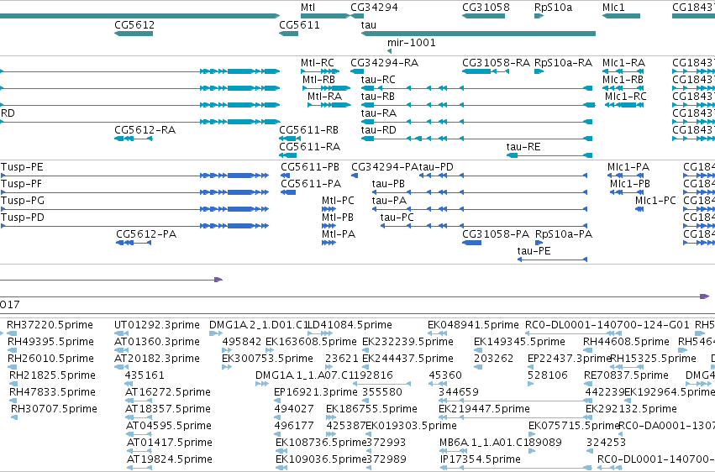Select the Tusp-PF protein label
This screenshot has width=715, height=472.
coord(22,184)
